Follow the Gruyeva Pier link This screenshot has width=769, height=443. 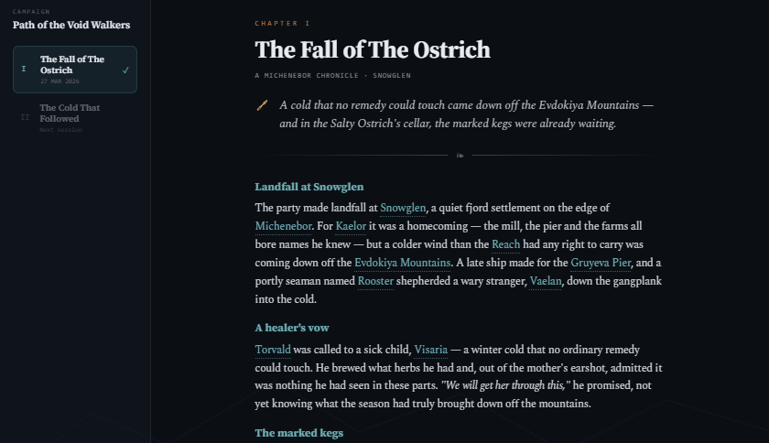point(601,263)
